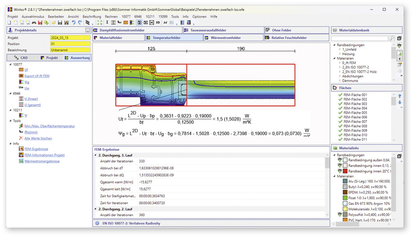Click the info icon in status bar
The image size is (413, 237).
(97, 223)
